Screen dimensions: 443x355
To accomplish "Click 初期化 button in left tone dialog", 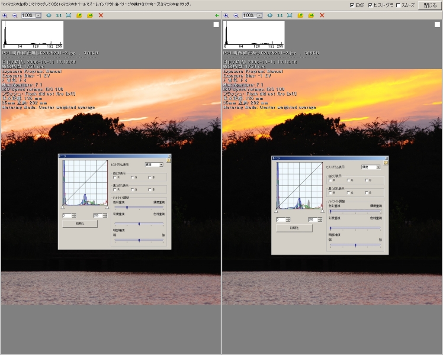I will [x=80, y=223].
